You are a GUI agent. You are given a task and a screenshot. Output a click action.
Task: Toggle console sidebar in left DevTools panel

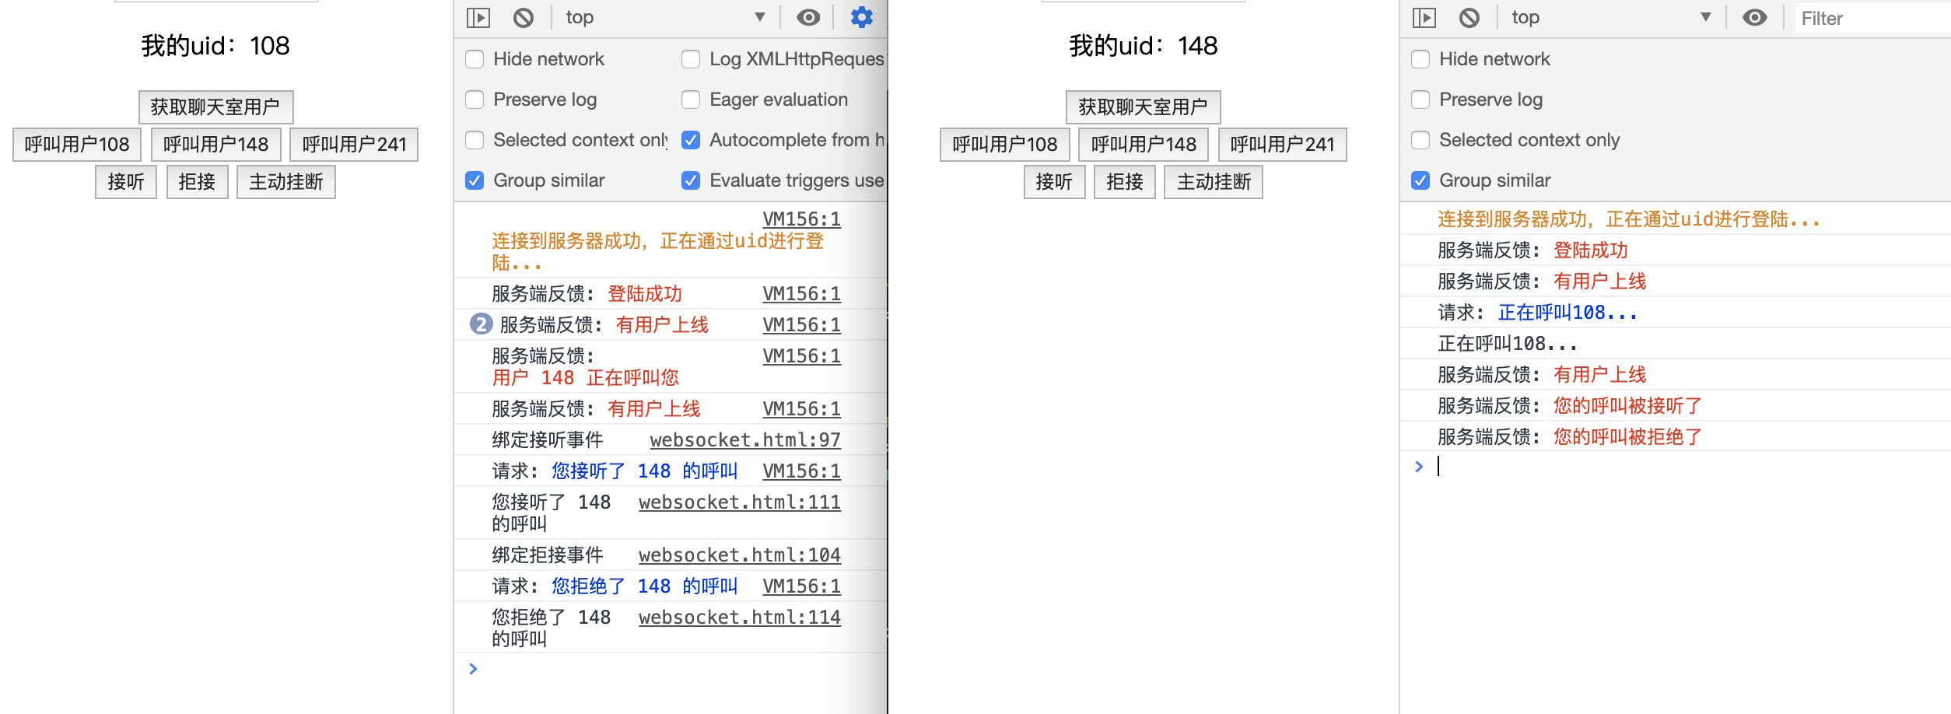click(x=478, y=17)
